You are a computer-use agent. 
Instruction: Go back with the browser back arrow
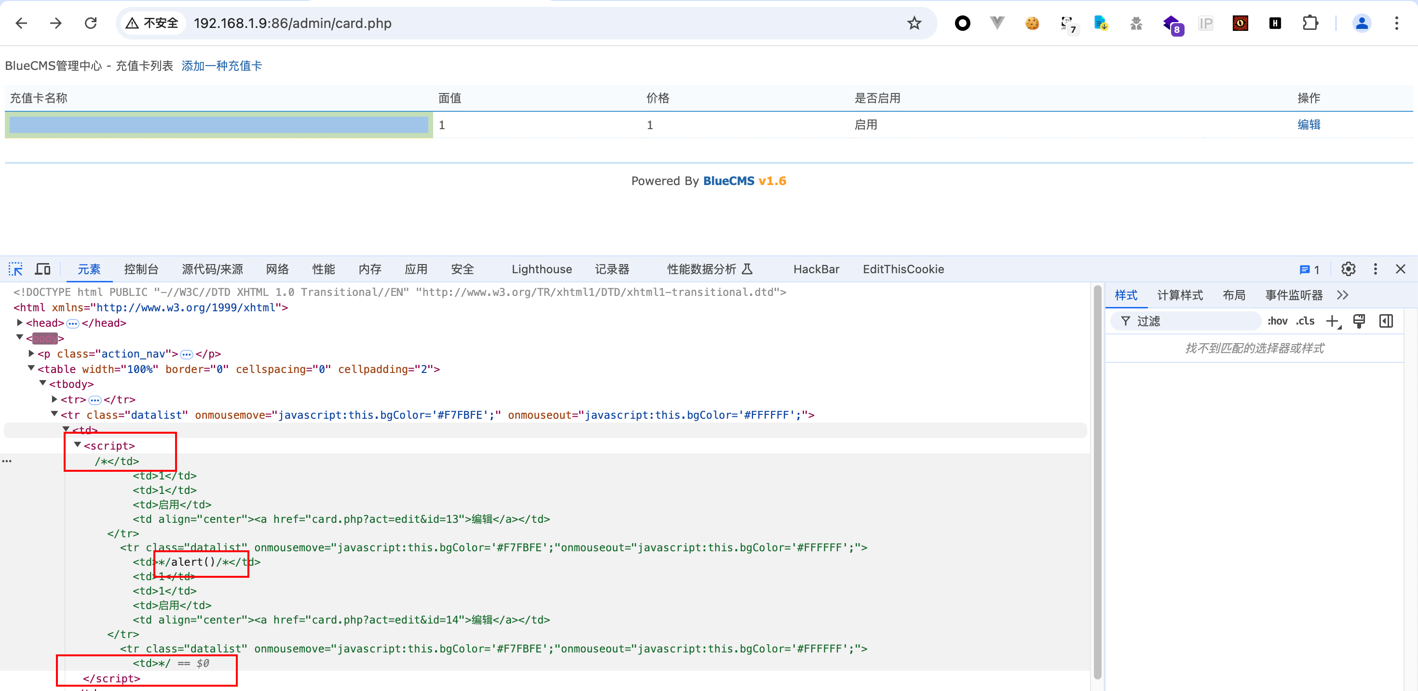(x=22, y=23)
